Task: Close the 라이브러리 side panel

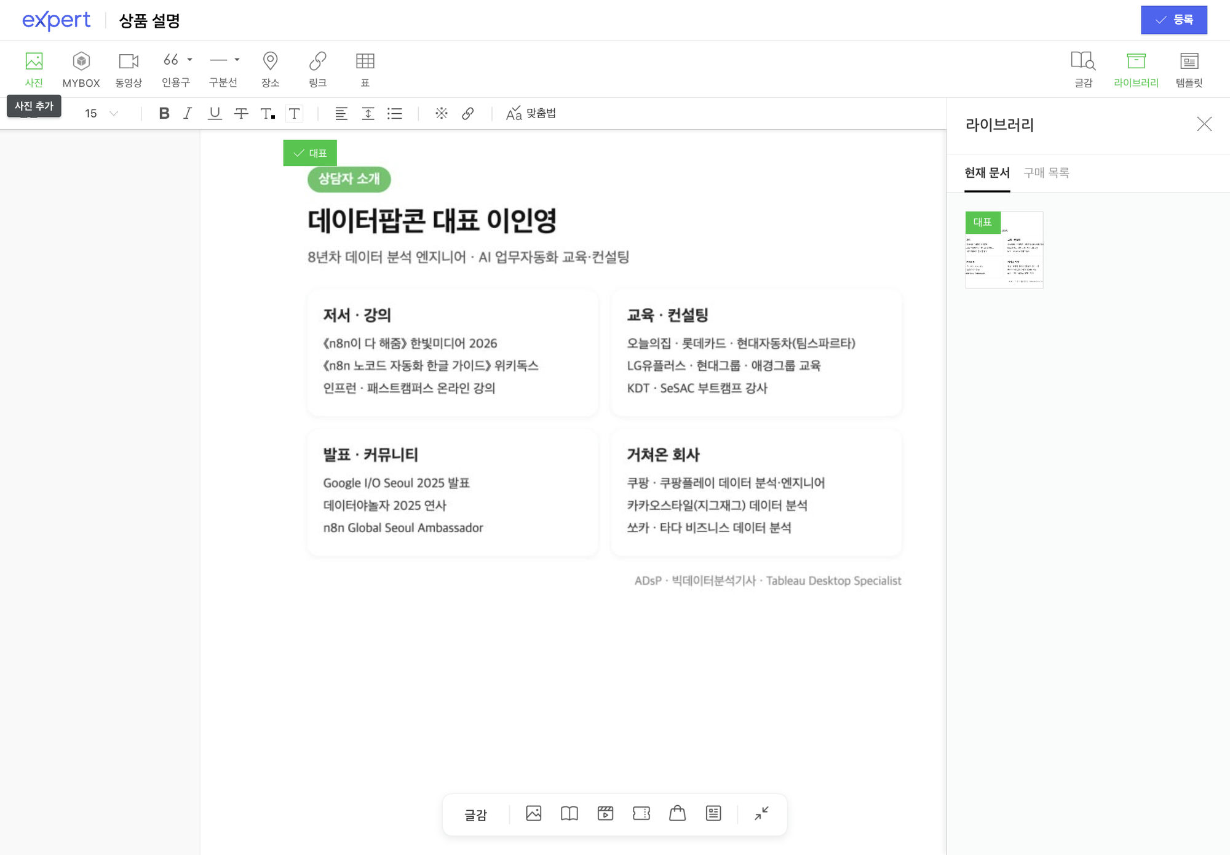Action: [1204, 124]
